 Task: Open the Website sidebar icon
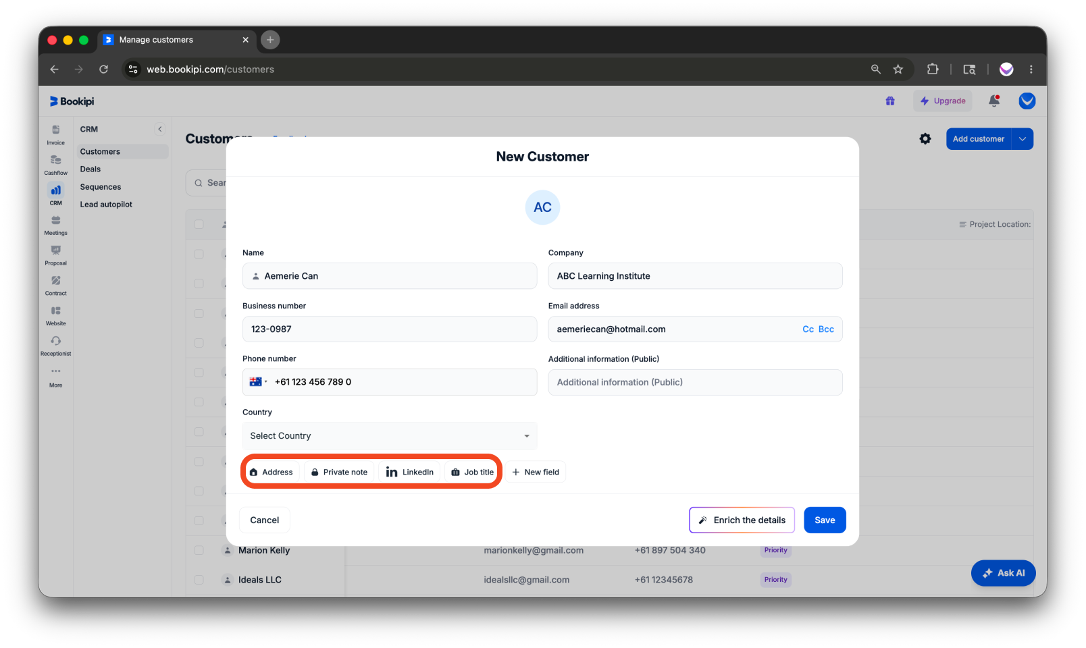point(56,315)
